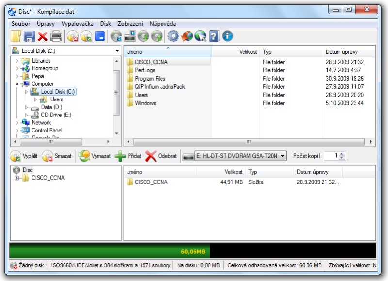Expand the Control Panel tree node
The width and height of the screenshot is (388, 281).
[x=17, y=130]
